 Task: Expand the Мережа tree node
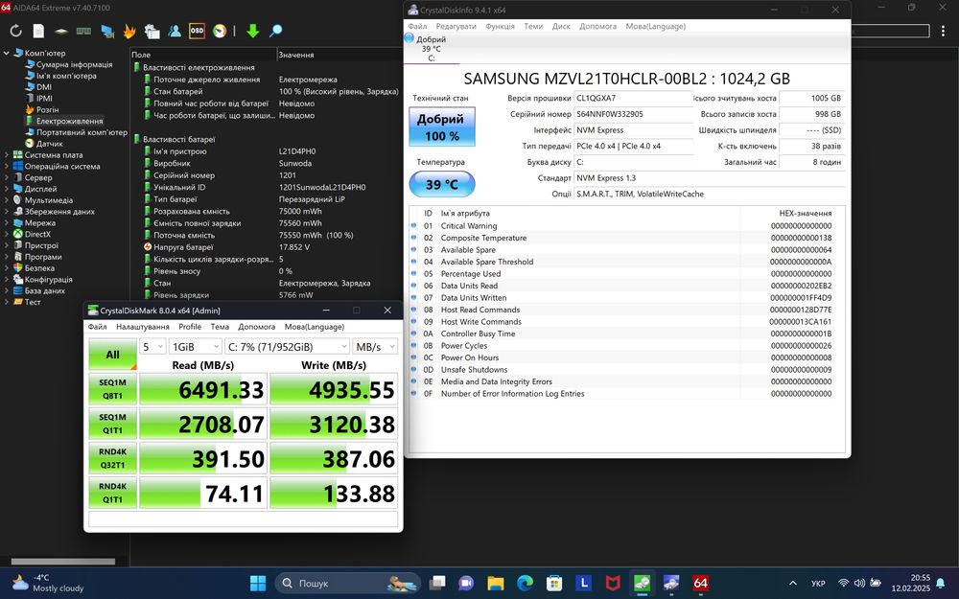point(6,223)
